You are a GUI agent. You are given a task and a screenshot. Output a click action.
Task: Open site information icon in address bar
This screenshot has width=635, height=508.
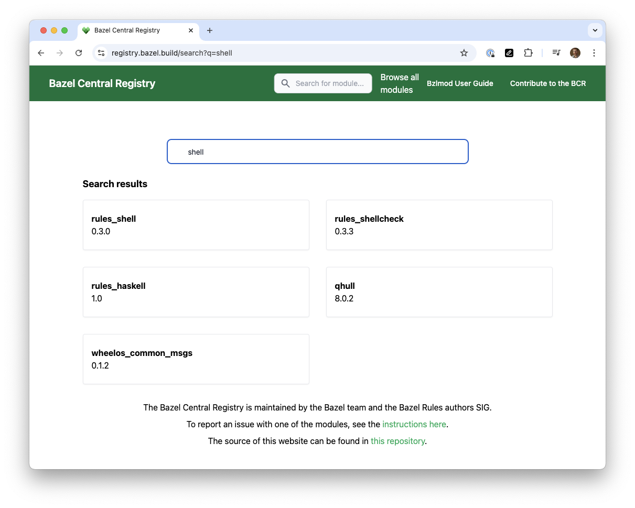point(102,53)
